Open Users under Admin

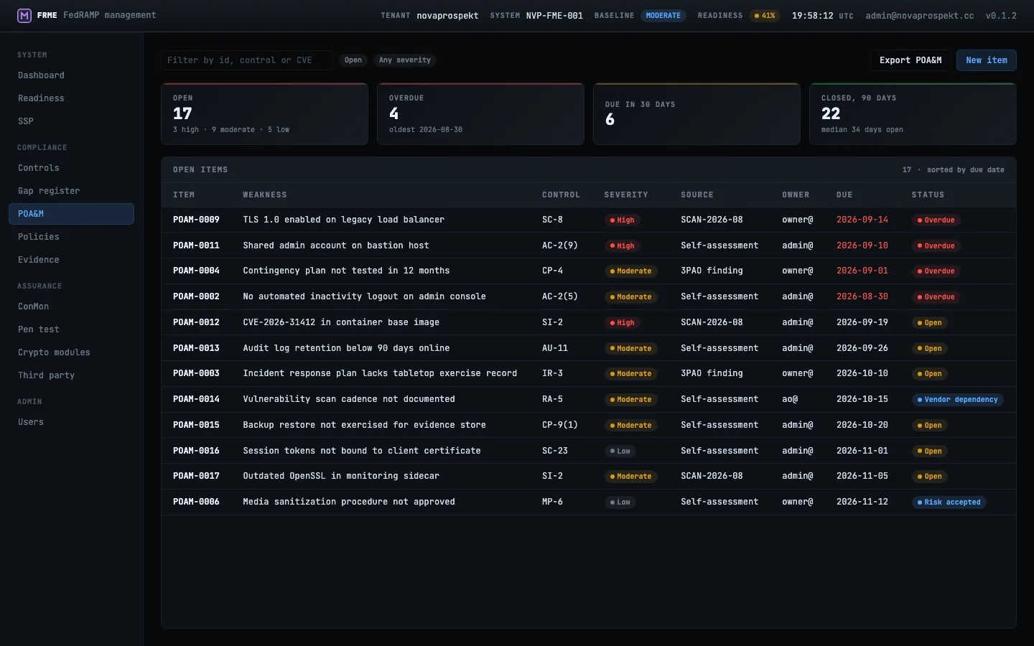[71, 422]
